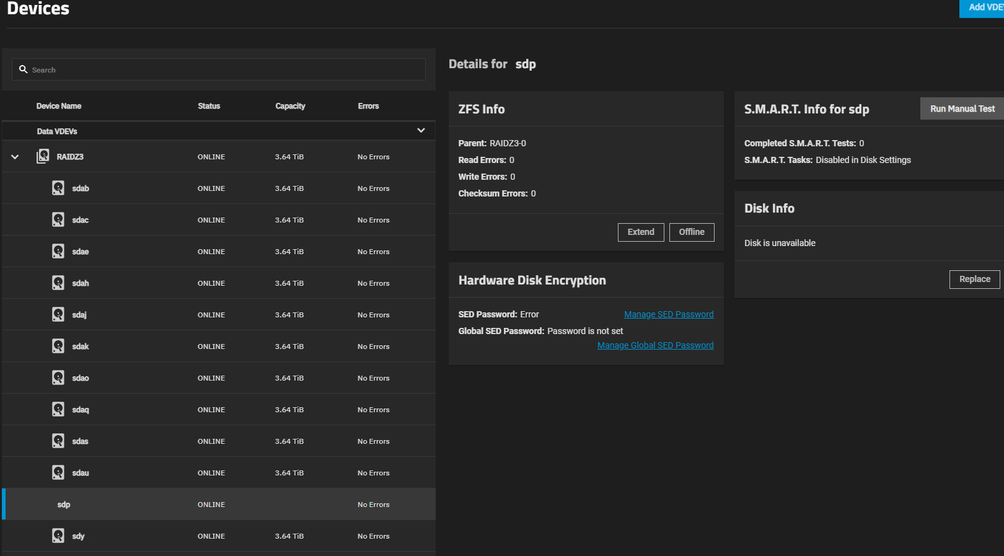
Task: Collapse the RAIDZ3 tree chevron
Action: coord(15,157)
